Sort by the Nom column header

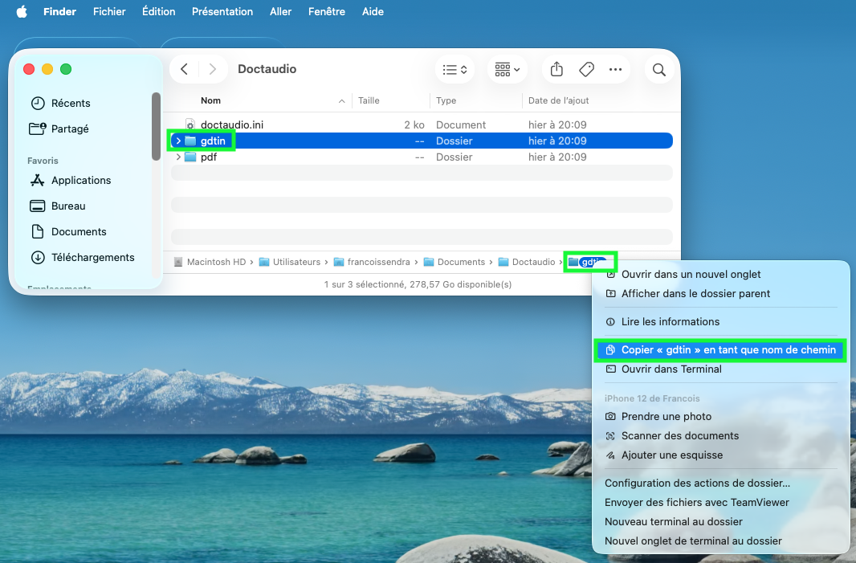click(x=210, y=100)
